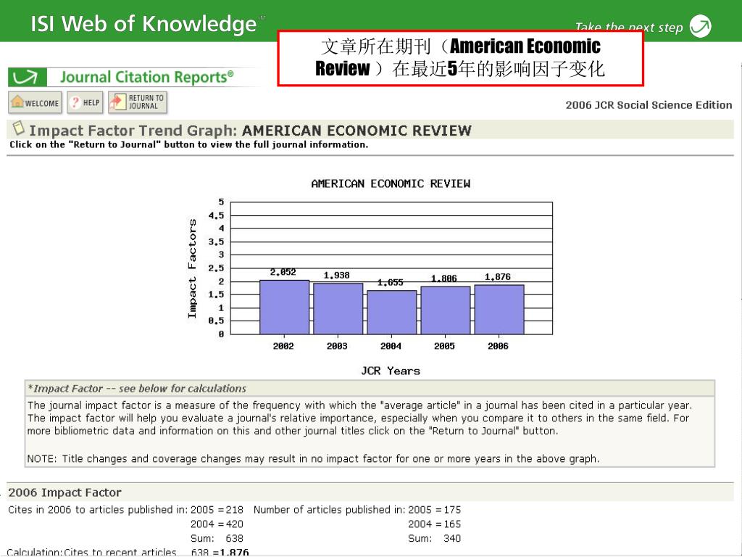This screenshot has width=742, height=557.
Task: Click the chart title AMERICAN ECONOMIC REVIEW
Action: point(391,183)
